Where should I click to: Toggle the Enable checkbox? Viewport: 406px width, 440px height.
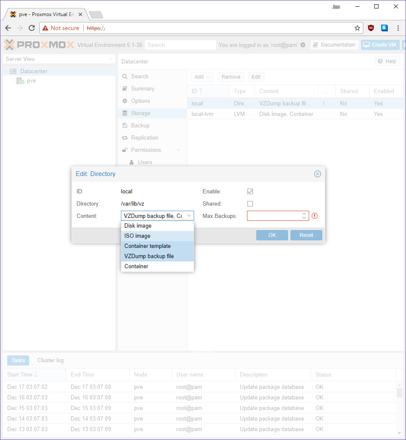[250, 192]
